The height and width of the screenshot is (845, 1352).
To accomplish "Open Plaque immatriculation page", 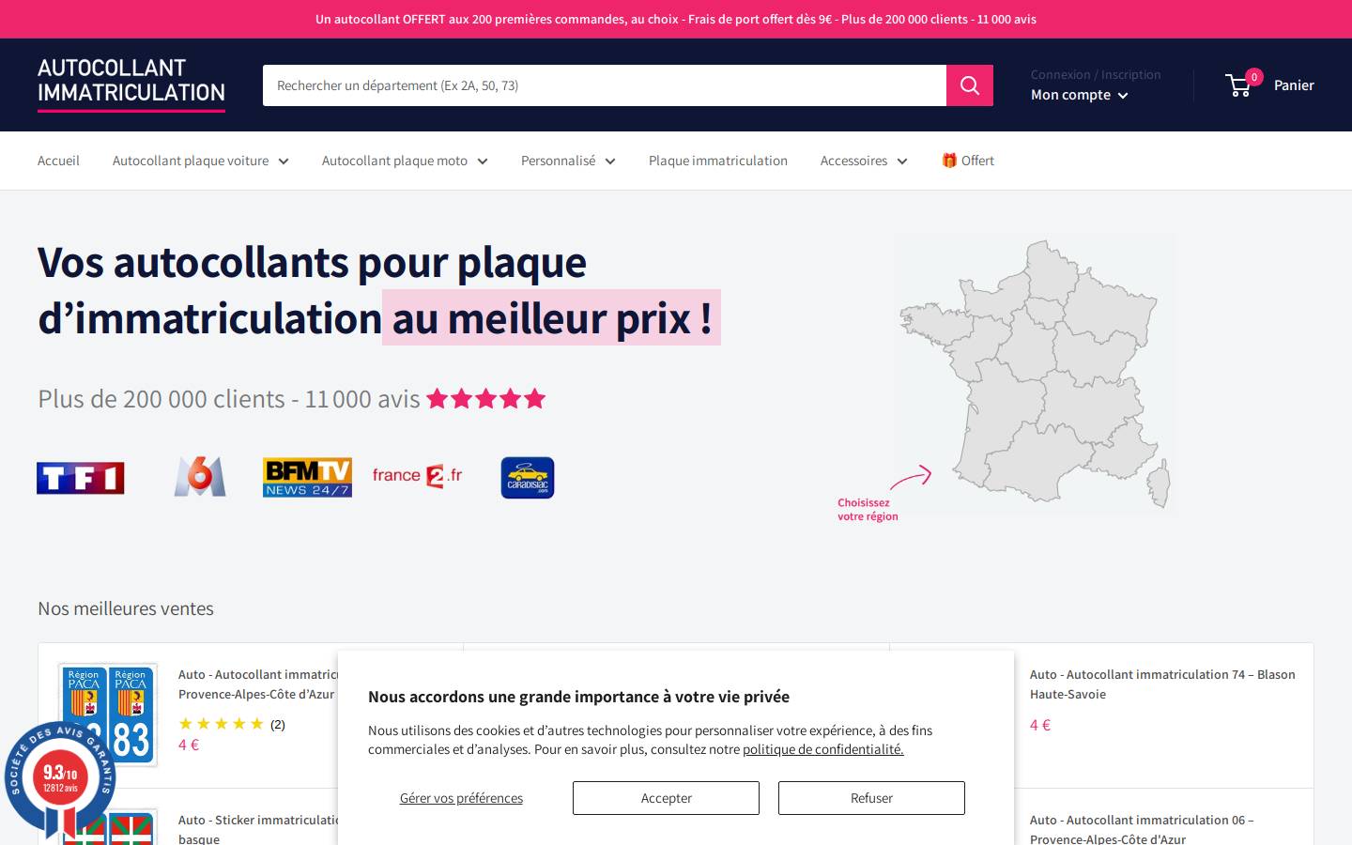I will [x=718, y=161].
